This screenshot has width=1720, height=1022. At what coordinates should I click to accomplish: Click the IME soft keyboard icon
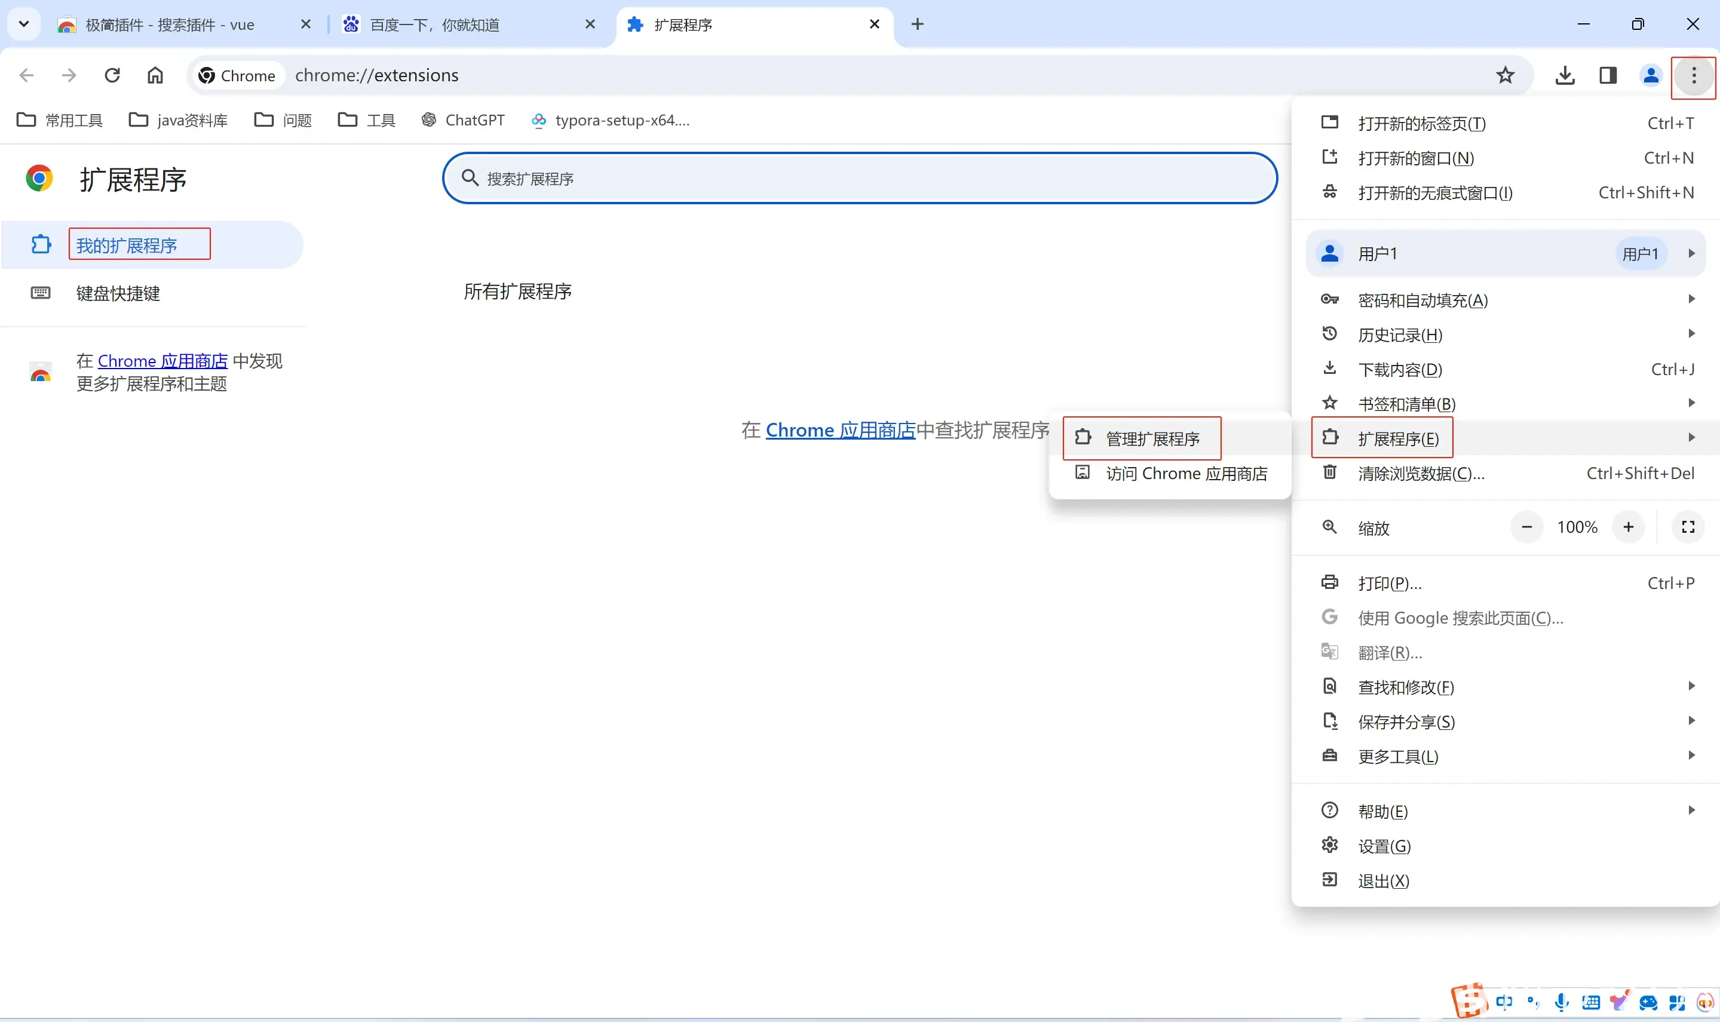1590,1002
